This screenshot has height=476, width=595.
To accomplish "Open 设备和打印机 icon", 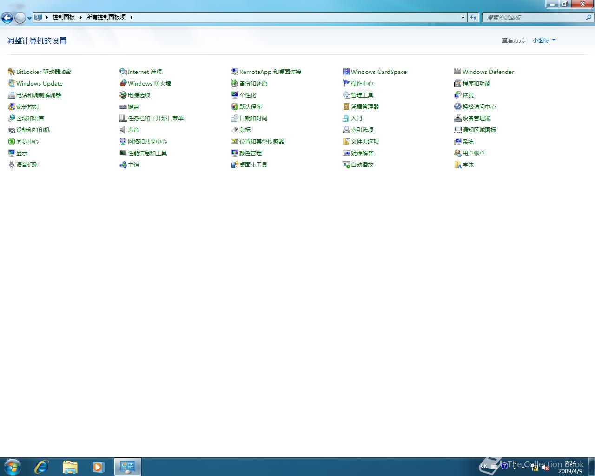I will tap(12, 130).
